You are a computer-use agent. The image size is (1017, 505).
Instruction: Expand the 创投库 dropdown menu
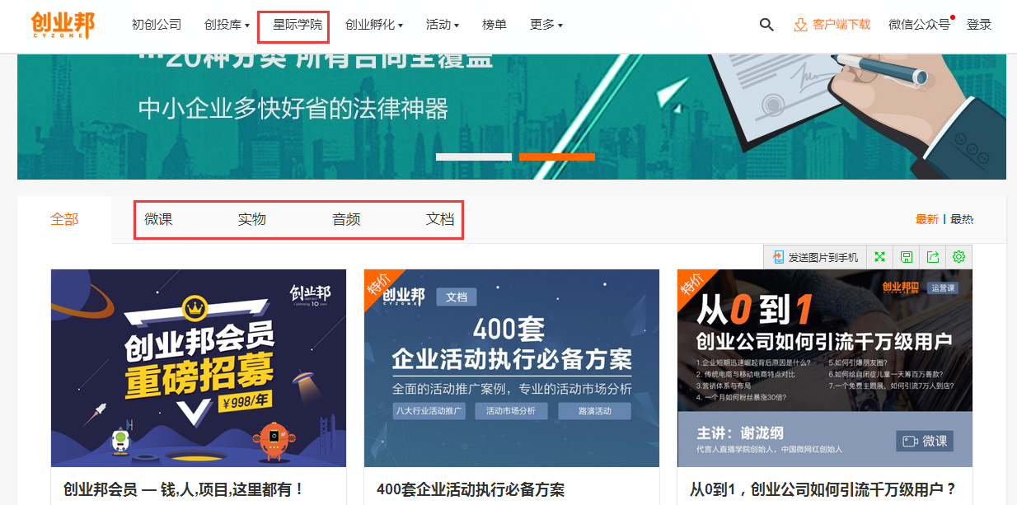[227, 25]
